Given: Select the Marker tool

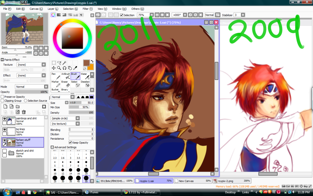Looking at the screenshot, I should pos(56,84).
